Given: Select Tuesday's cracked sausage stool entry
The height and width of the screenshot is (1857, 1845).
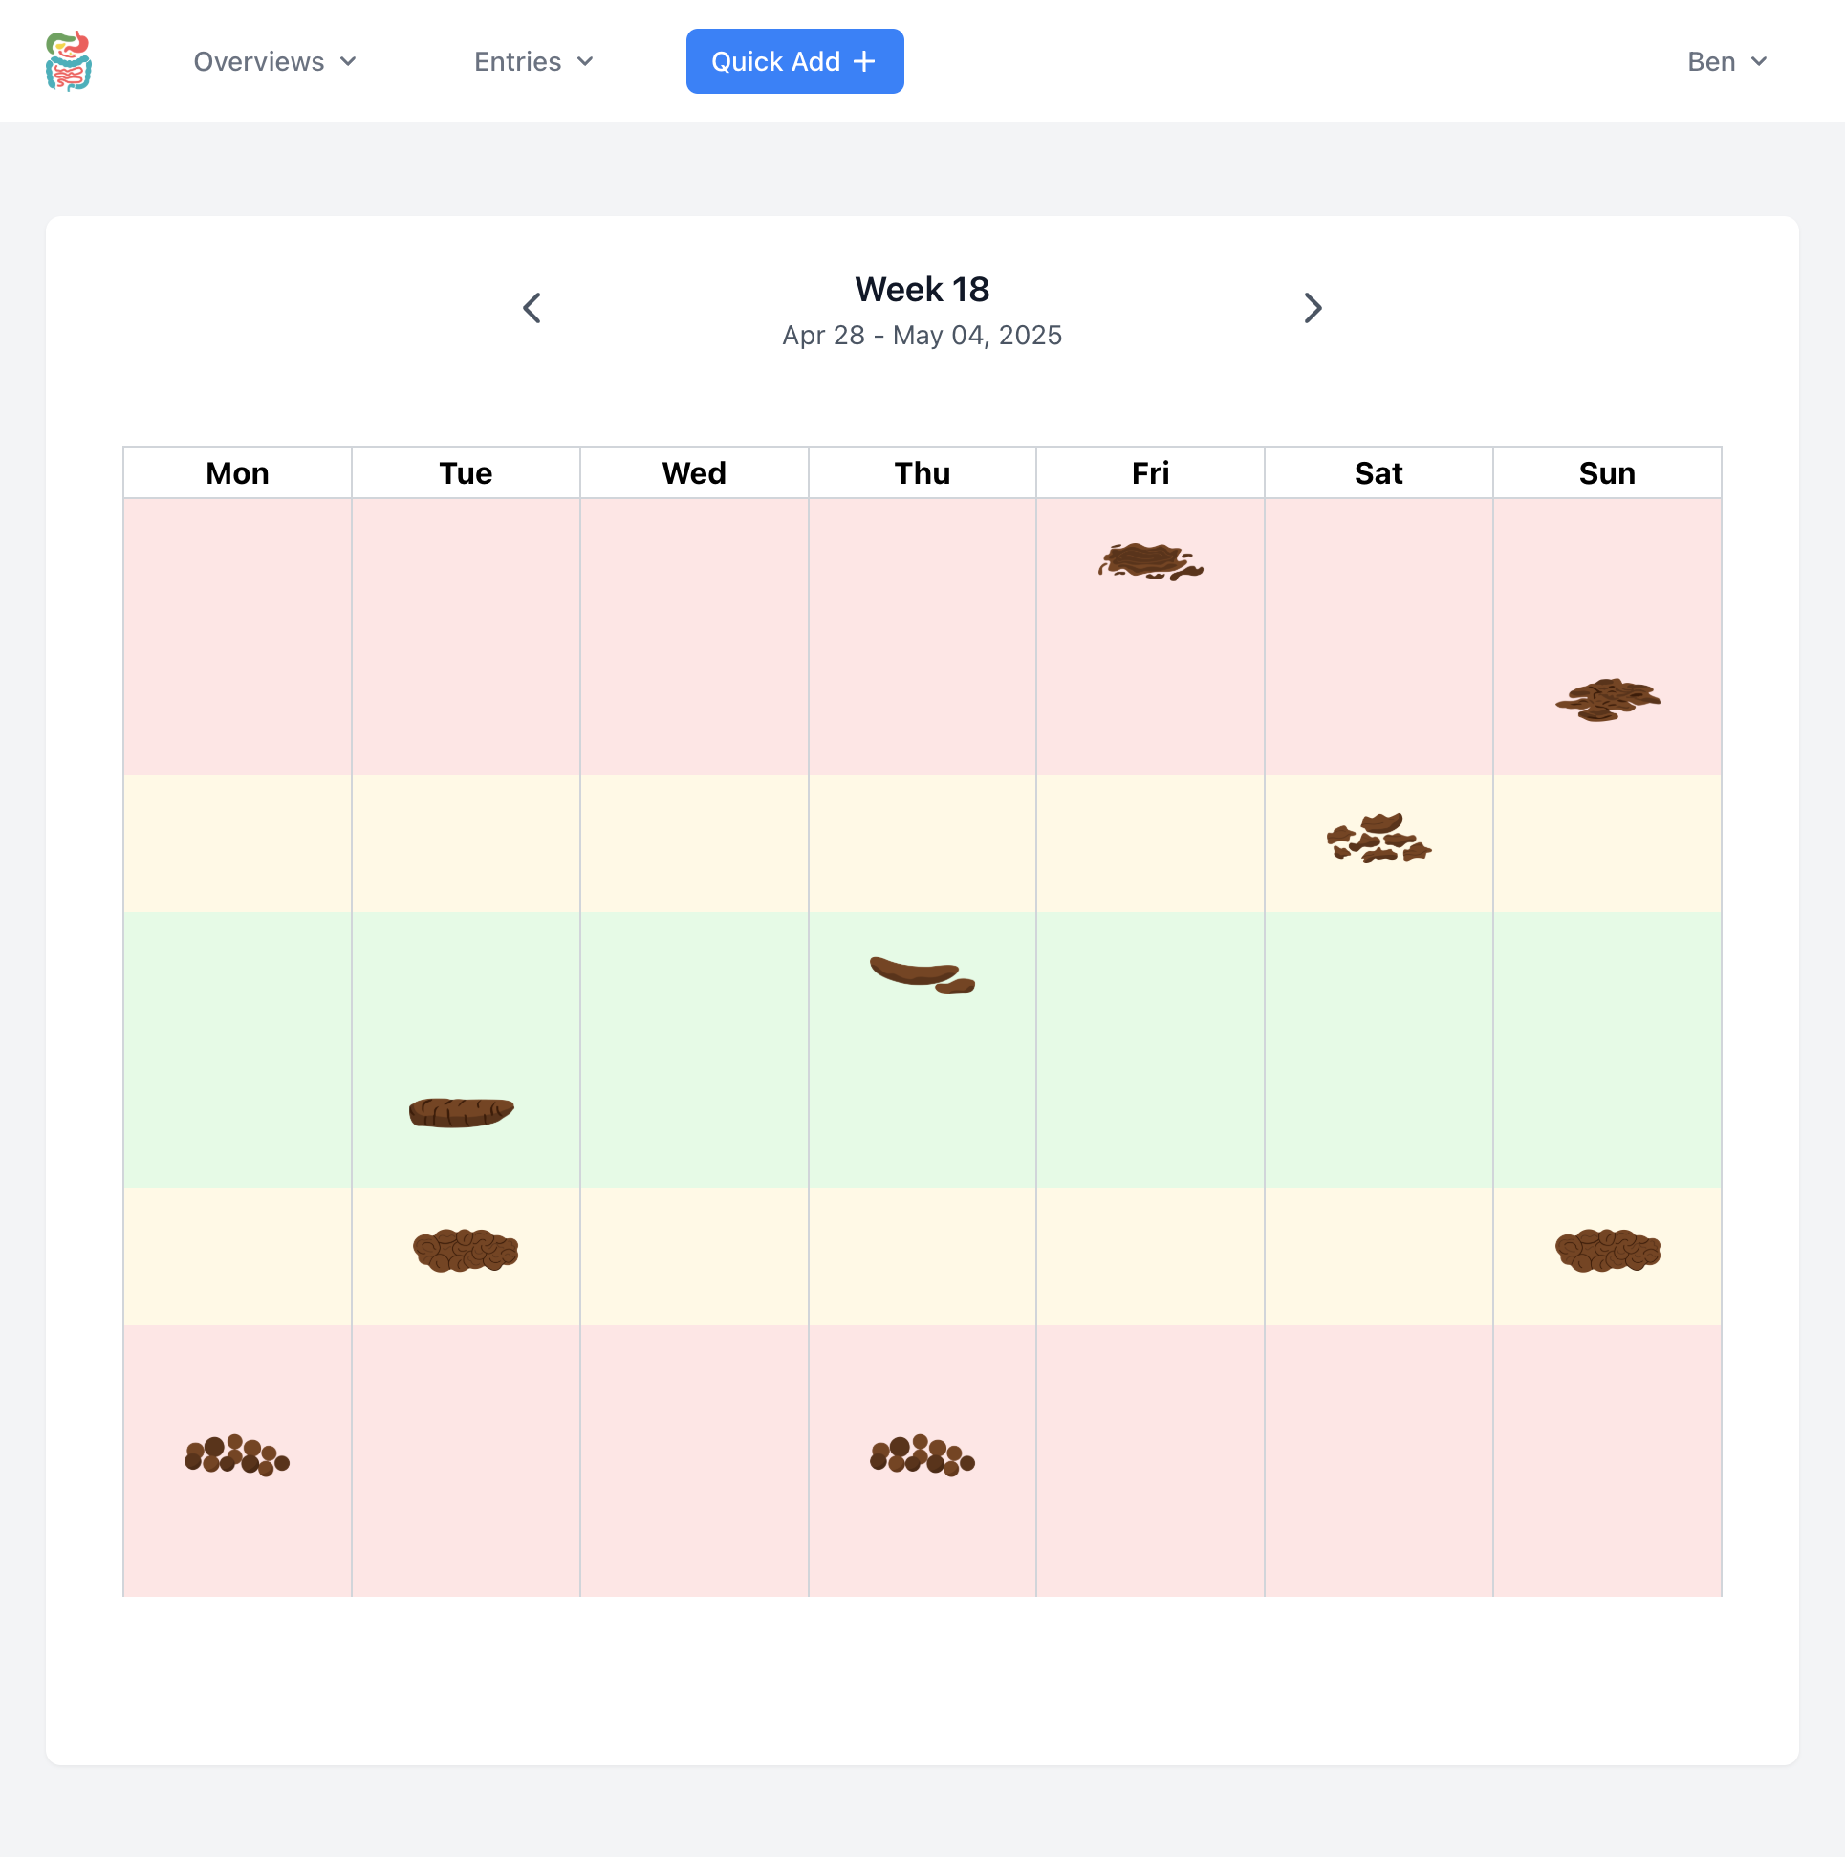Looking at the screenshot, I should [461, 1112].
